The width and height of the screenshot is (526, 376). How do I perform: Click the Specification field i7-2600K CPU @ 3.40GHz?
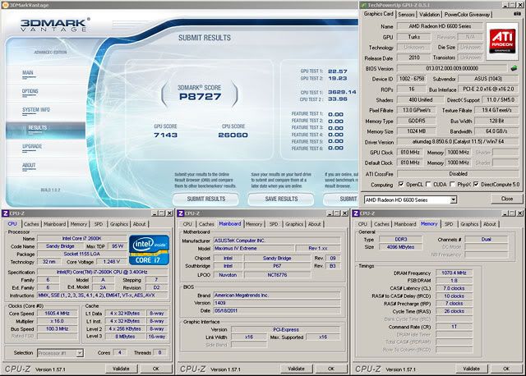coord(102,272)
